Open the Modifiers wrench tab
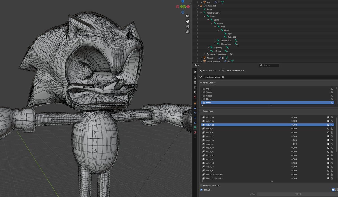338x197 pixels. (195, 108)
